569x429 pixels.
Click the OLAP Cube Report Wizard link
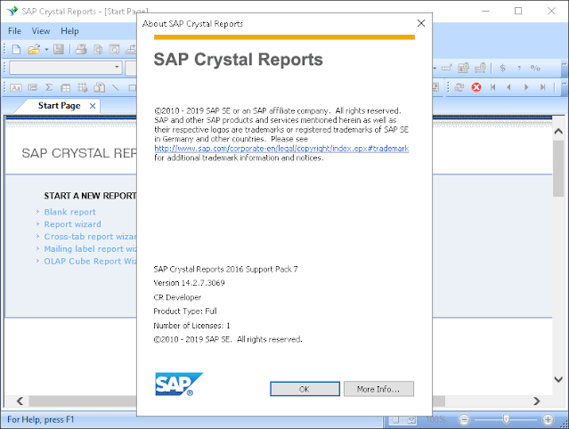pyautogui.click(x=90, y=261)
